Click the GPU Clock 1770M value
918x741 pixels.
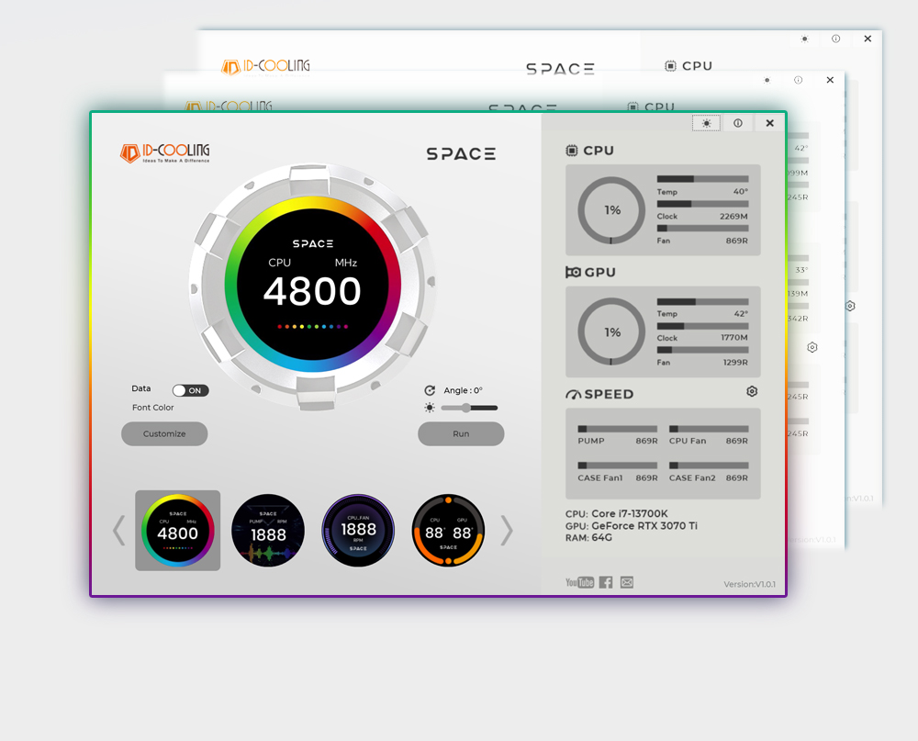pyautogui.click(x=734, y=338)
